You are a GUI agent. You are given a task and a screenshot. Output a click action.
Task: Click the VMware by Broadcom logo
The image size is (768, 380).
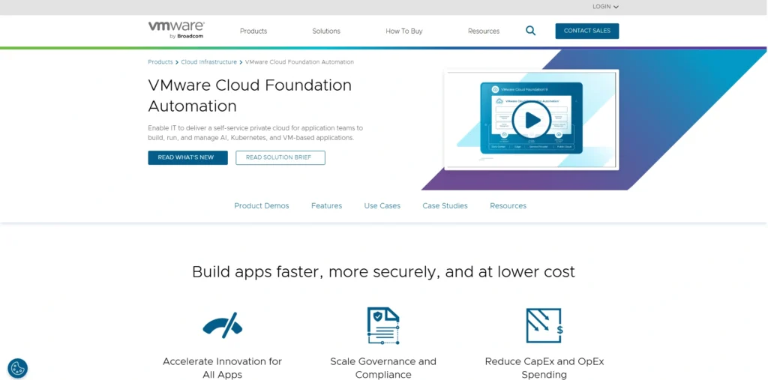pyautogui.click(x=176, y=30)
